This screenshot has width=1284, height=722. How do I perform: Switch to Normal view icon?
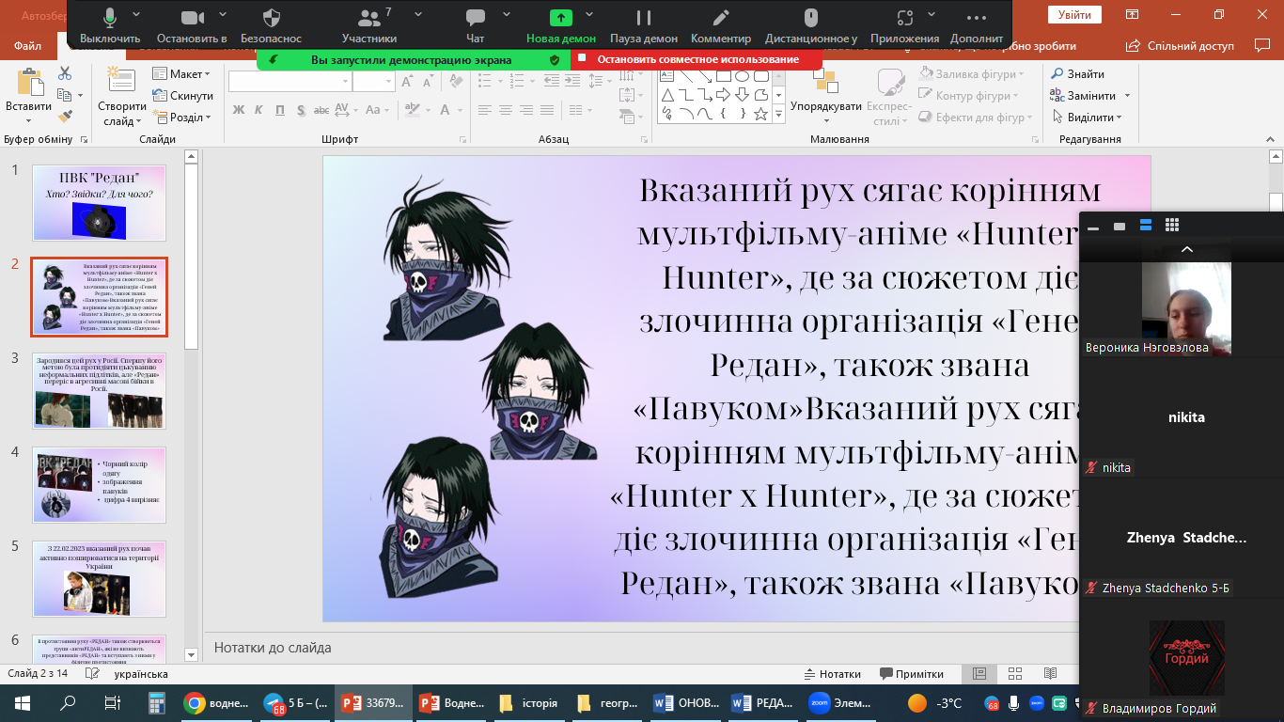tap(979, 674)
